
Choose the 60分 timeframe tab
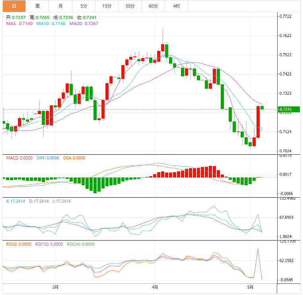click(153, 6)
